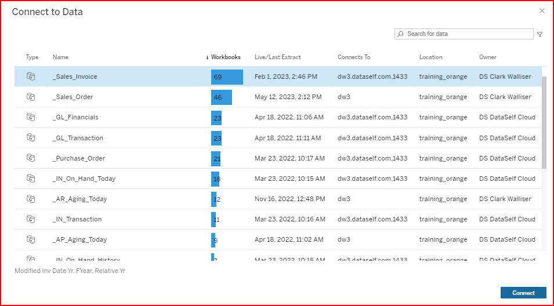Select the _AP_Aging_Today data source name

pyautogui.click(x=79, y=239)
